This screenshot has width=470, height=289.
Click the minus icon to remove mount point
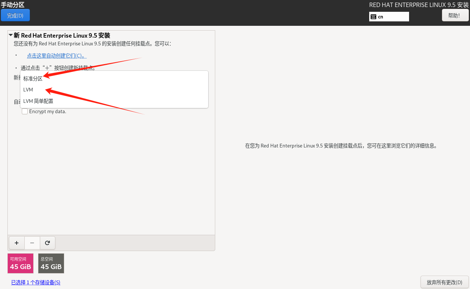[32, 243]
